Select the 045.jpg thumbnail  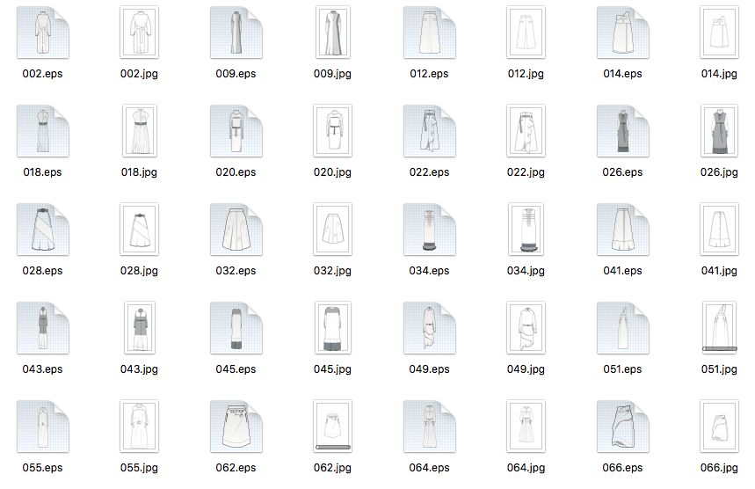(333, 327)
